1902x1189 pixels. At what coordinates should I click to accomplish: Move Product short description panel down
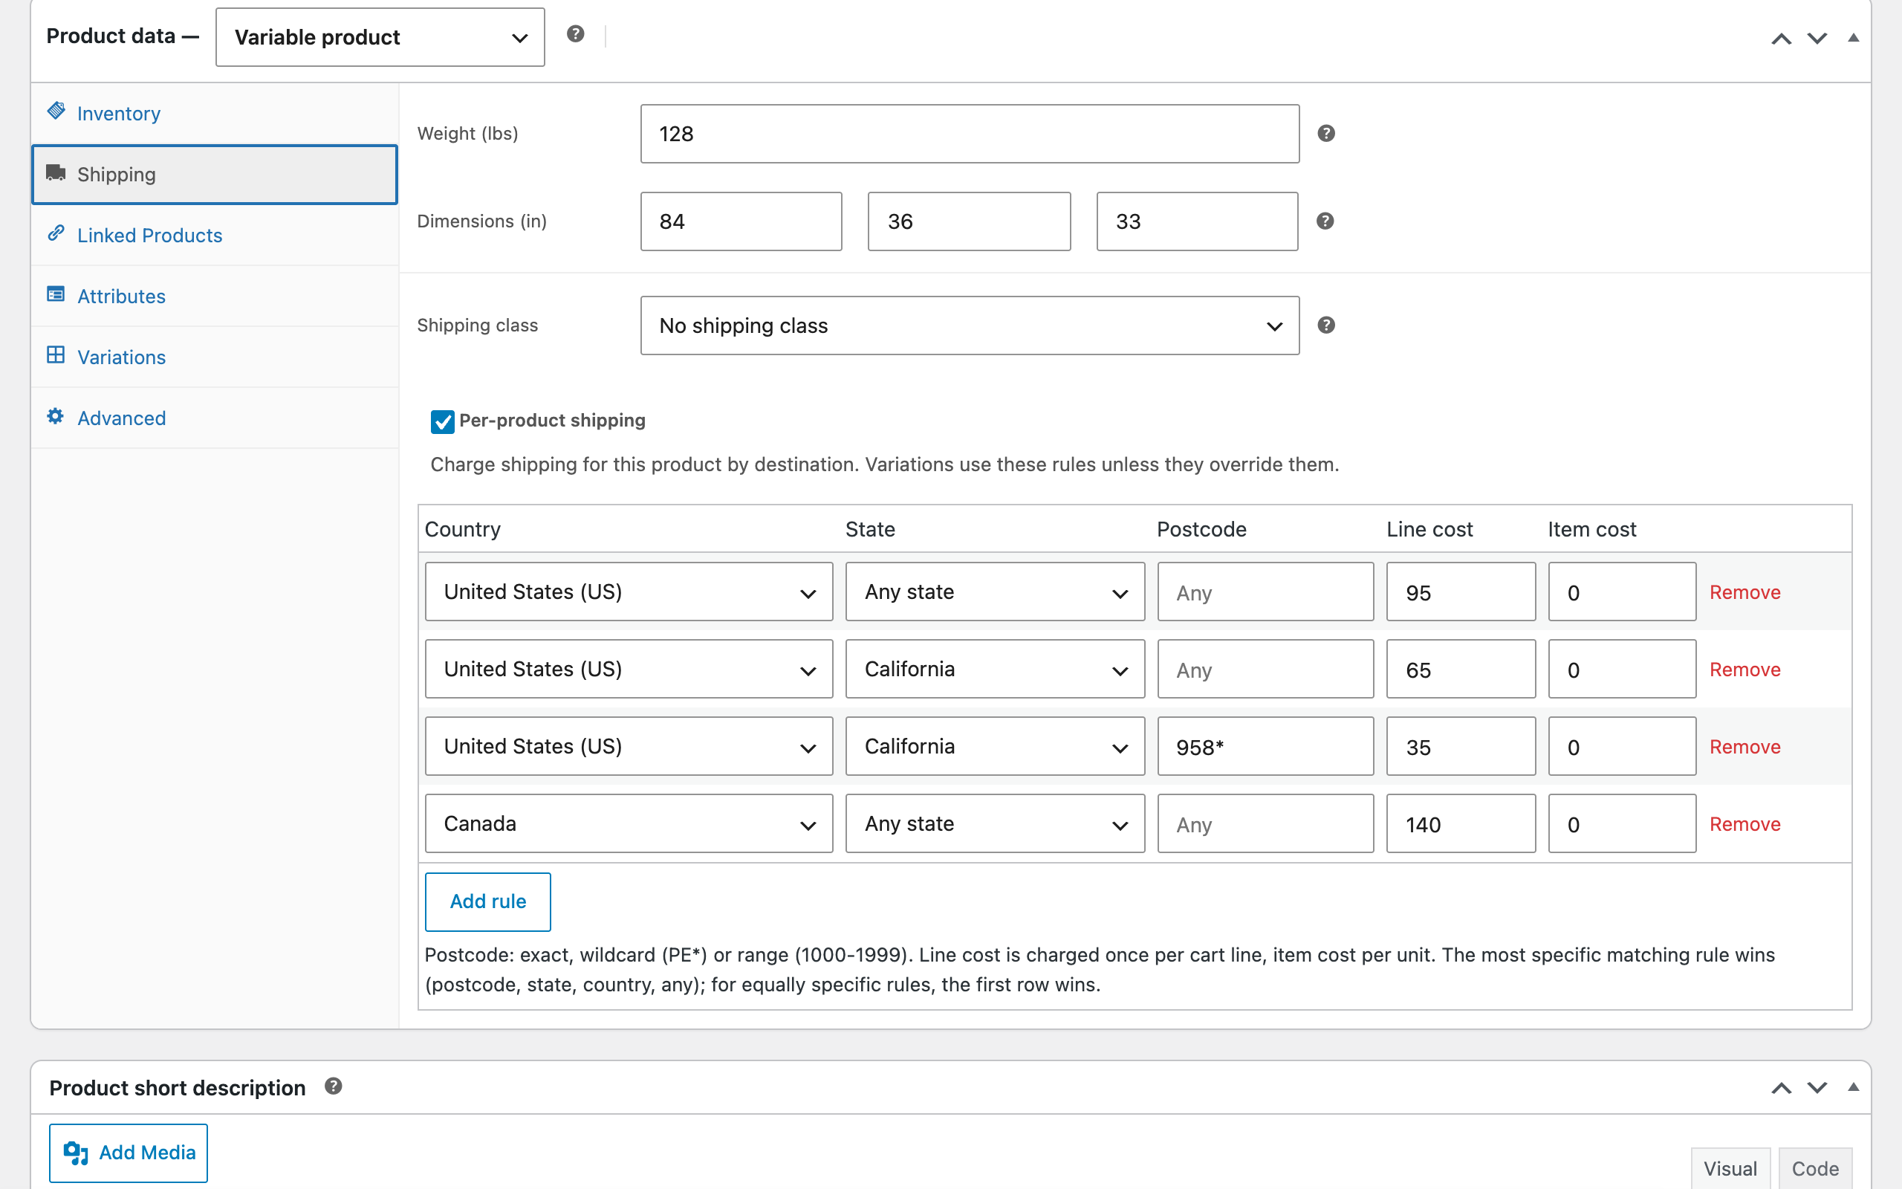pyautogui.click(x=1817, y=1087)
